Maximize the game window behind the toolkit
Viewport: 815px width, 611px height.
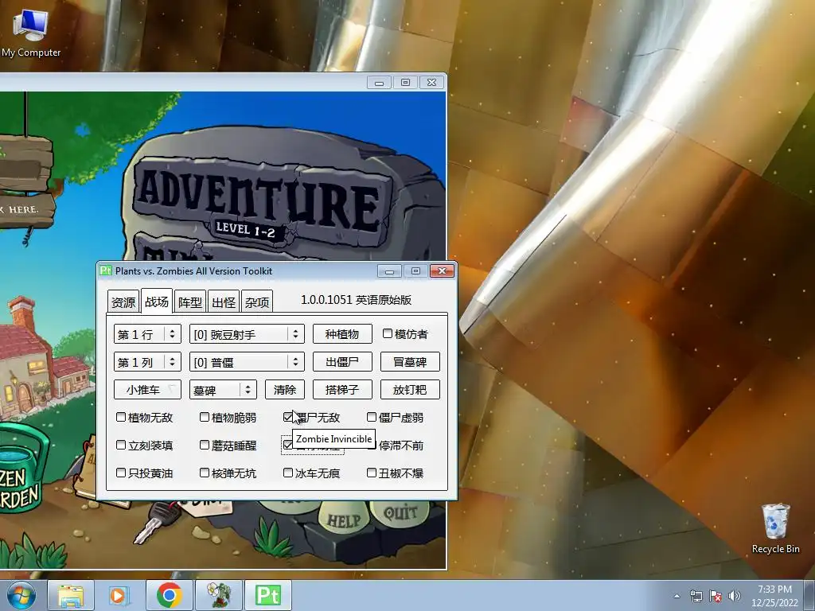[x=405, y=82]
